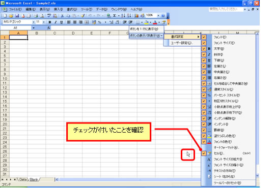Click ツールバーのリセット at list bottom

coord(228,183)
